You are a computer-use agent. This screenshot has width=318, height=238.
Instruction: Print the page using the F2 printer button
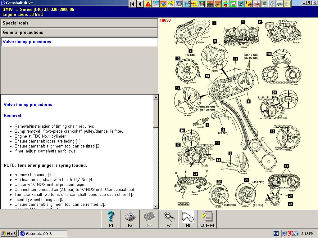tap(130, 219)
